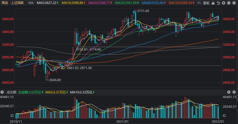Open volume panel settings gear
This screenshot has width=238, height=124.
234,92
